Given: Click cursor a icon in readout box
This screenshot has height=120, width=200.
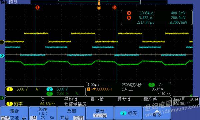Looking at the screenshot, I should click(x=129, y=13).
